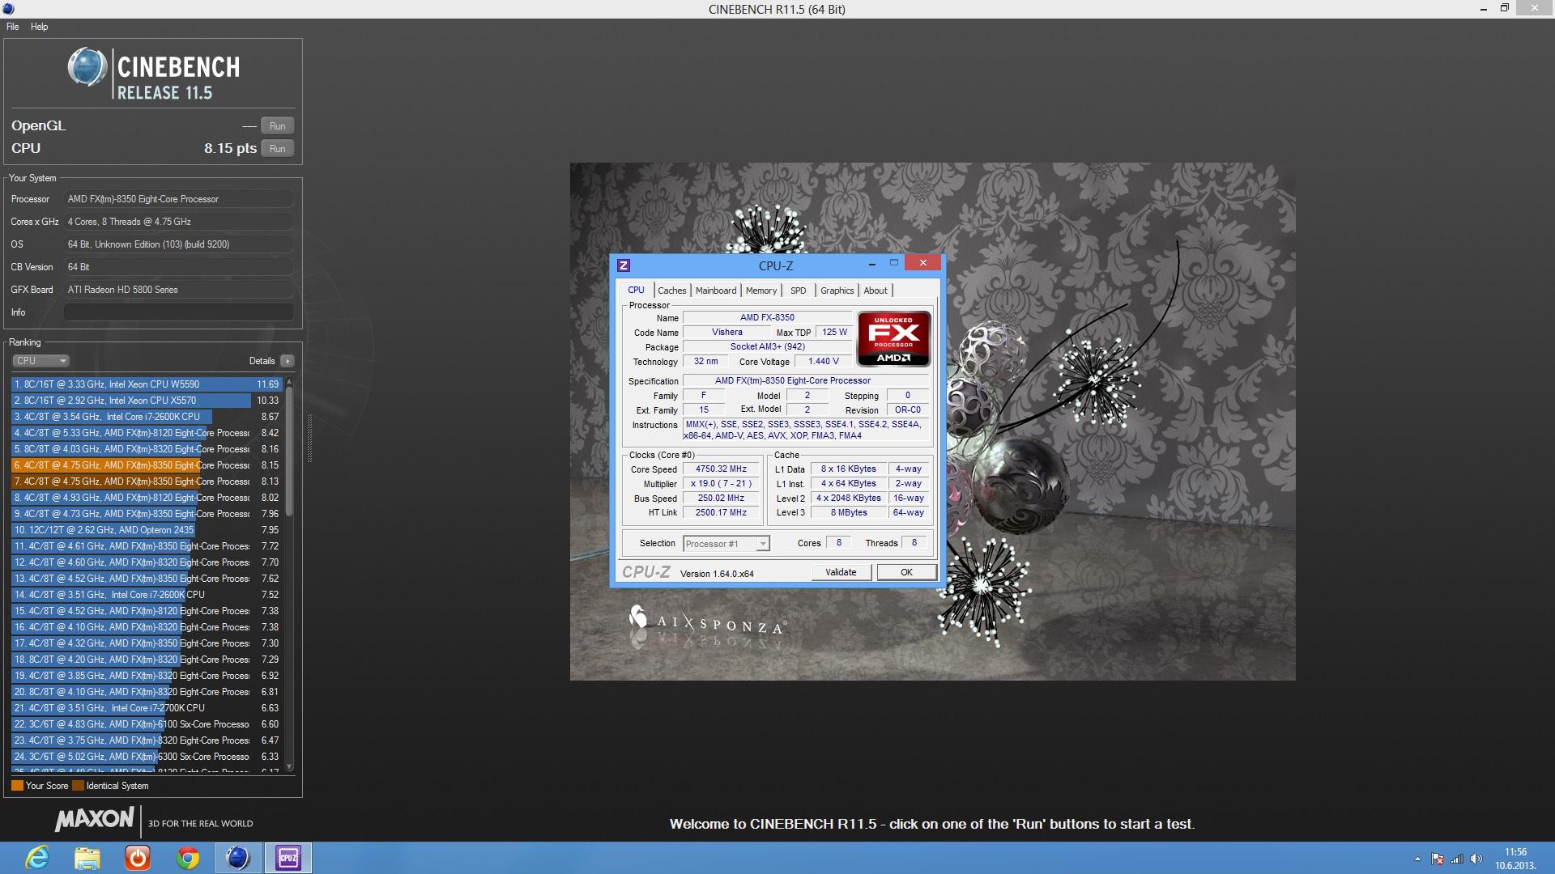The width and height of the screenshot is (1555, 874).
Task: Select ranking entry Intel Xeon CPU W5590
Action: pyautogui.click(x=146, y=384)
